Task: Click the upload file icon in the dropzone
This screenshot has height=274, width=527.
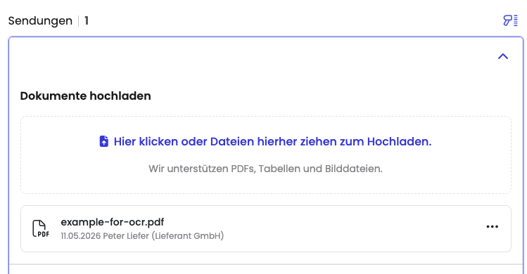Action: click(104, 141)
